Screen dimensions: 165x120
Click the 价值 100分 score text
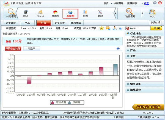tap(13, 41)
